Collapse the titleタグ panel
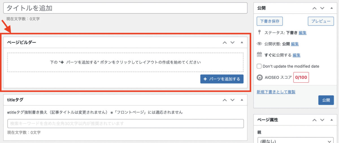 [242, 100]
